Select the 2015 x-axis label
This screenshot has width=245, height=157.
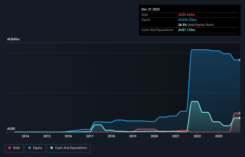[47, 136]
